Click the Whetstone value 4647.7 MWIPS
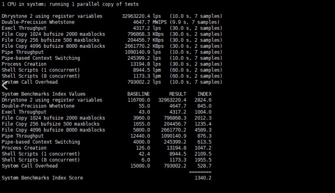The width and height of the screenshot is (335, 193). 150,22
